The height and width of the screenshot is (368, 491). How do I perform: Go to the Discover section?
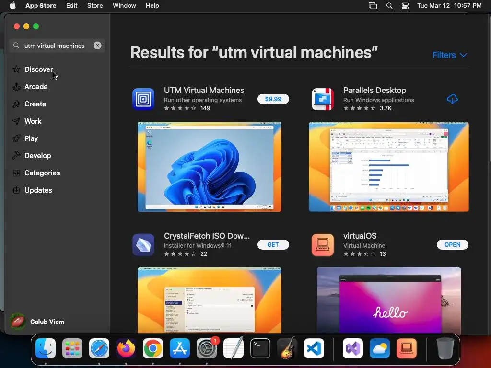(38, 69)
